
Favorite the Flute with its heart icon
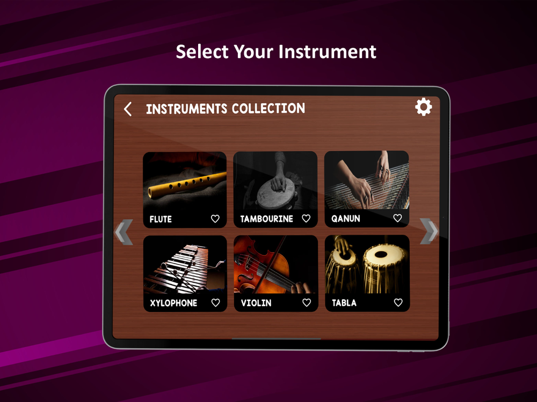point(215,219)
